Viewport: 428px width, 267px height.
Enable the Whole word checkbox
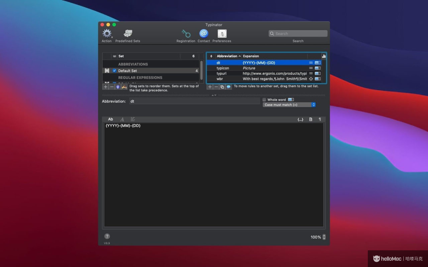264,100
